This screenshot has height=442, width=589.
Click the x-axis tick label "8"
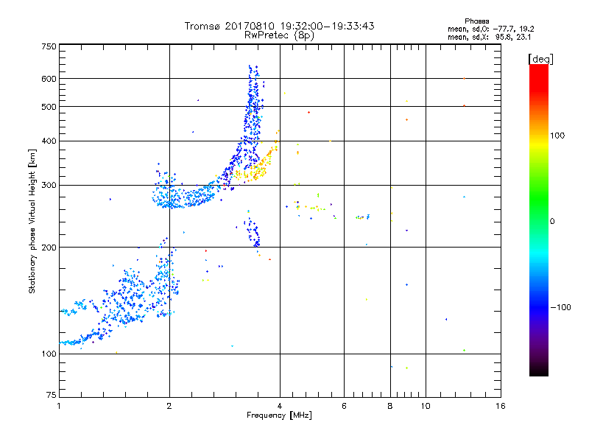[x=390, y=406]
